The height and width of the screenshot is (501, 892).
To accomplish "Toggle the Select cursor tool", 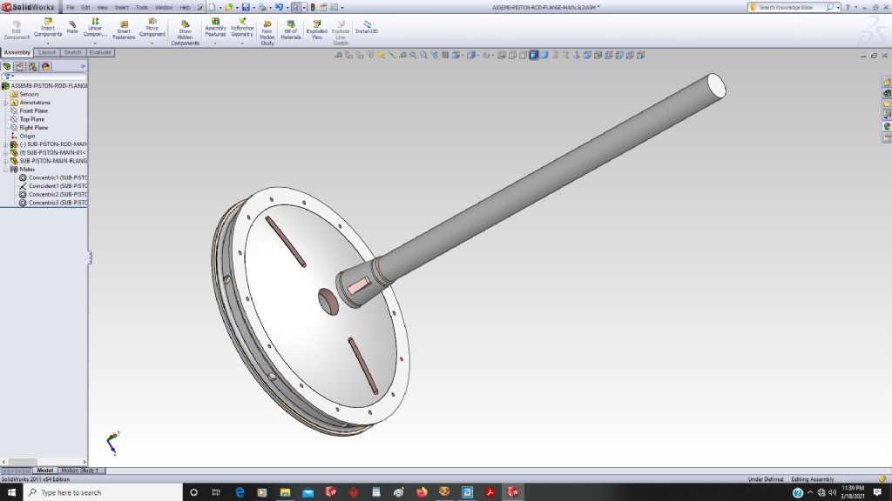I will click(x=296, y=7).
